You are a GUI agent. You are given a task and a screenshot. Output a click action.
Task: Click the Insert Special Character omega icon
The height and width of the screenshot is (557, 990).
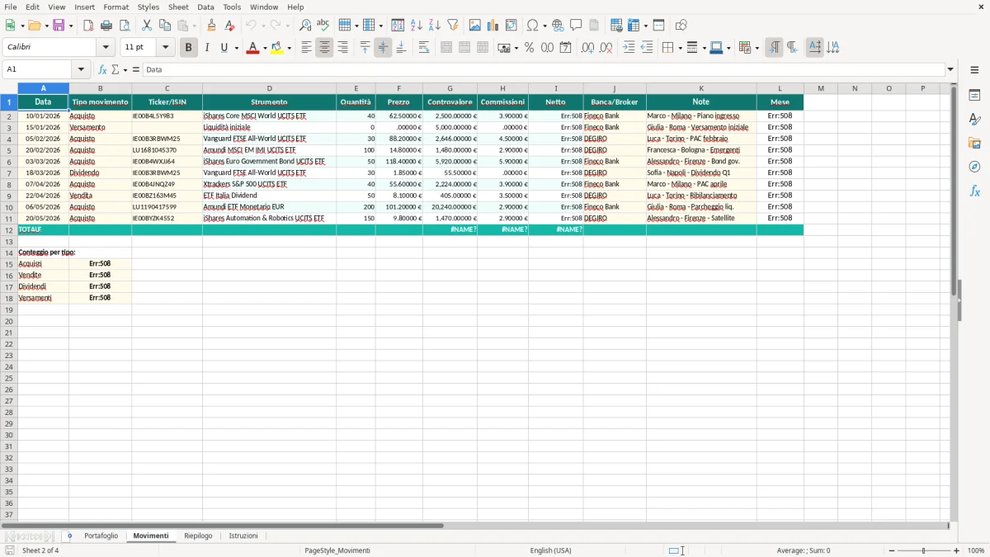click(x=532, y=26)
